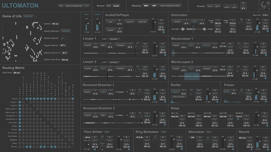Image resolution: width=271 pixels, height=152 pixels.
Task: Click the Stutter pan knob
Action: coord(191,93)
